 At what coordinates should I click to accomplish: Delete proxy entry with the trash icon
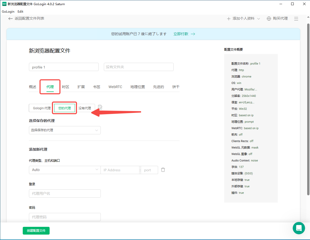[x=163, y=170]
